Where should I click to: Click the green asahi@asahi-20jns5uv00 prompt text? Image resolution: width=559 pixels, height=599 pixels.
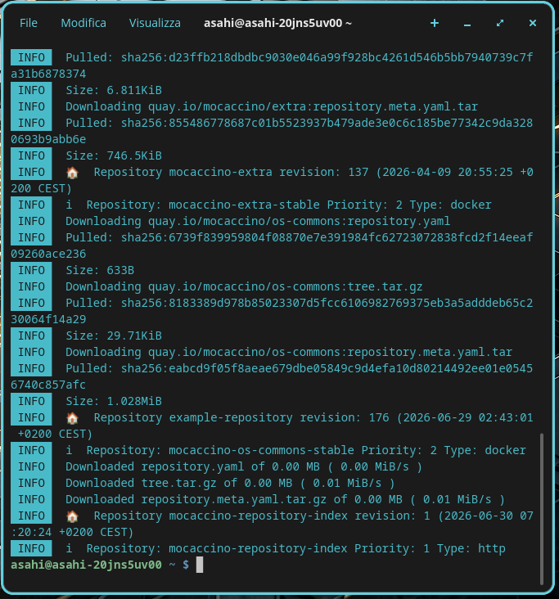pos(86,565)
